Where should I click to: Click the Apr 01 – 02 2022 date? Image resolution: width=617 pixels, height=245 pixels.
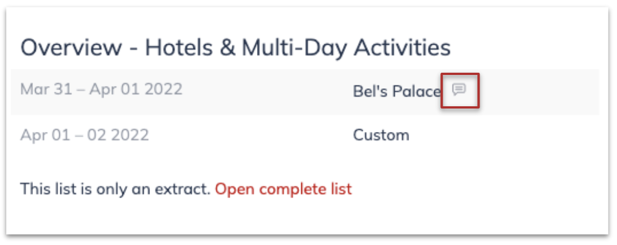pyautogui.click(x=84, y=135)
